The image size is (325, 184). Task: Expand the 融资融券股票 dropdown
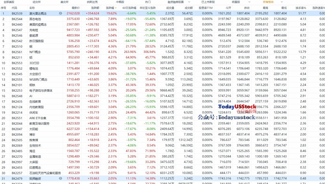click(189, 2)
